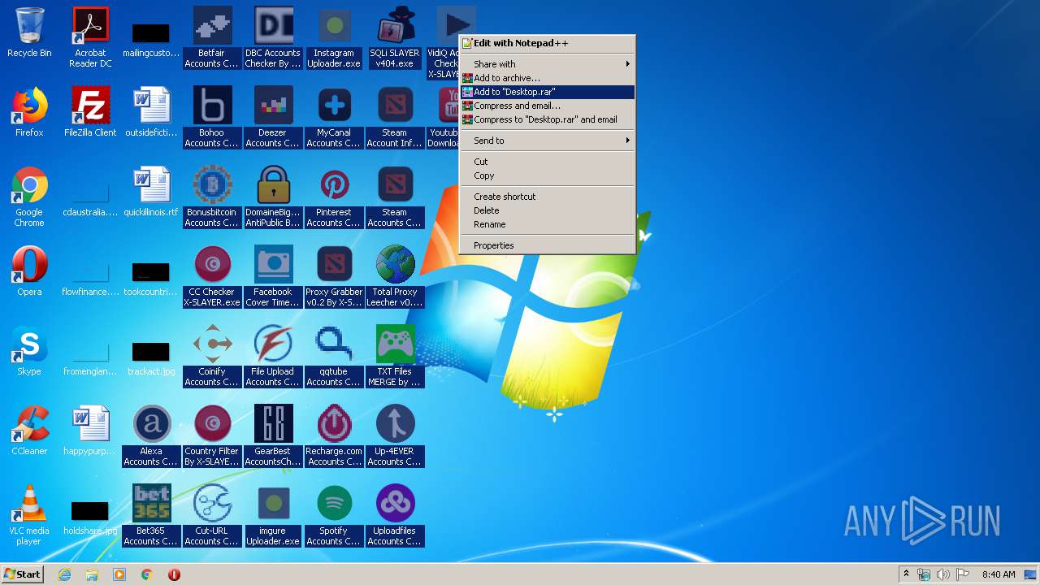This screenshot has width=1040, height=585.
Task: Click the Alexa Accounts Checker icon
Action: [151, 435]
